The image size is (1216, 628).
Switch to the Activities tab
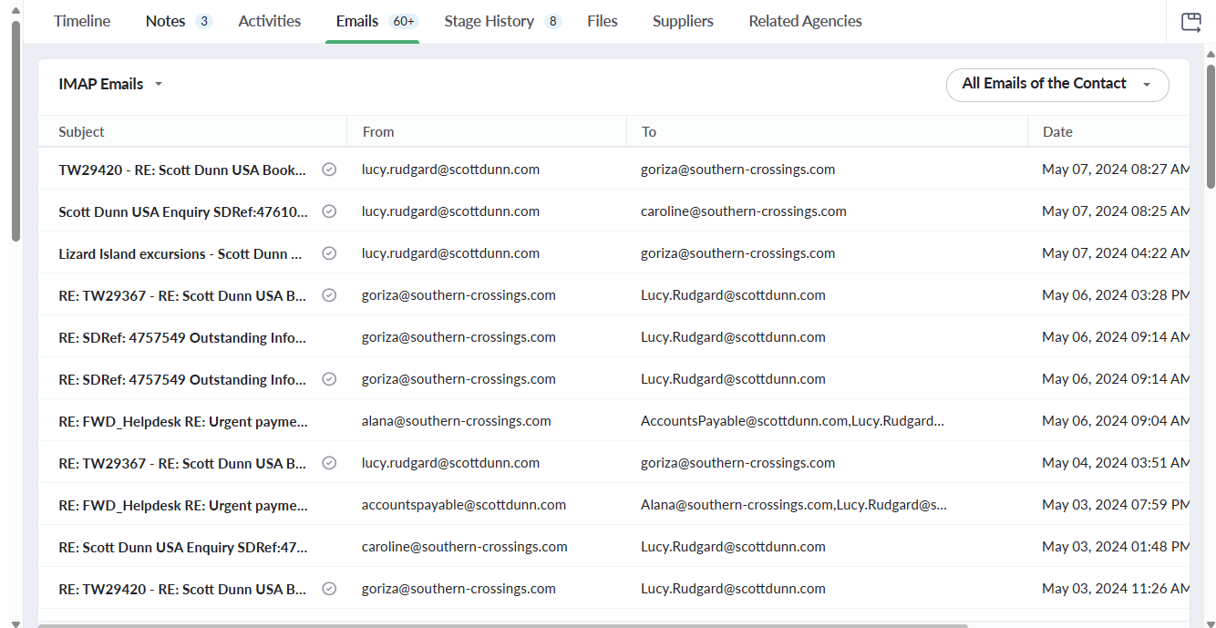coord(270,21)
